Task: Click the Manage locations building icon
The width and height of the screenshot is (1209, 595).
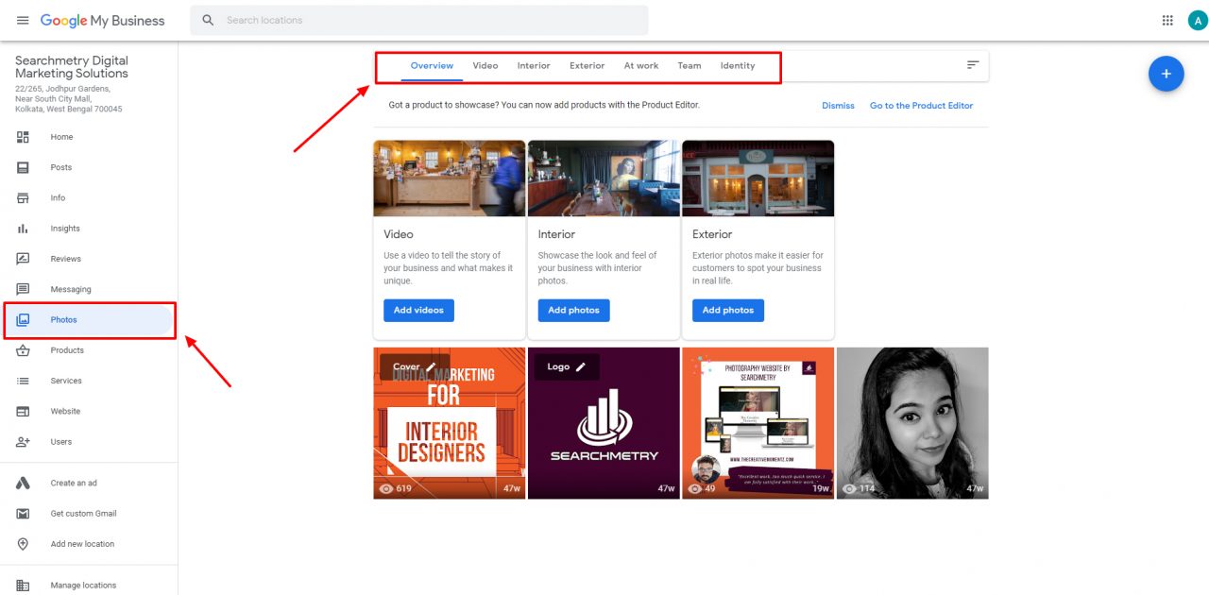Action: pos(24,586)
